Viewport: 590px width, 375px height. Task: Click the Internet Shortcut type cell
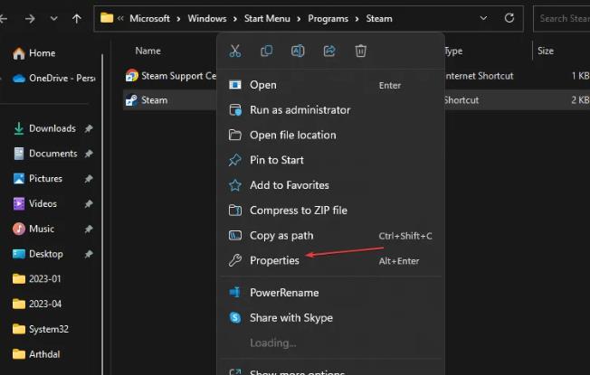click(x=479, y=76)
